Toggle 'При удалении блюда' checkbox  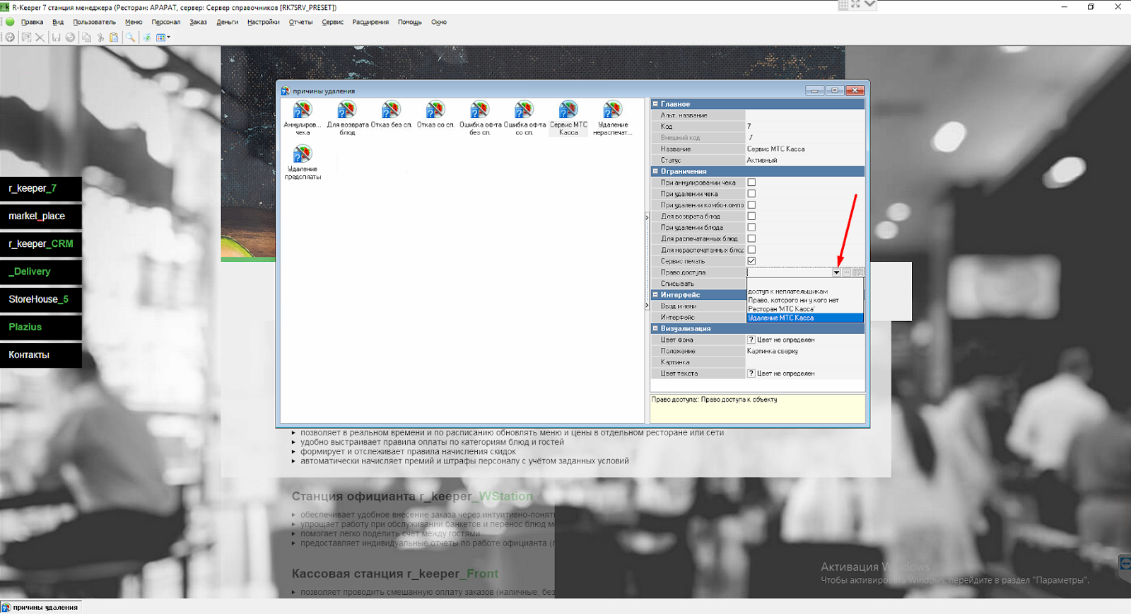click(x=751, y=228)
